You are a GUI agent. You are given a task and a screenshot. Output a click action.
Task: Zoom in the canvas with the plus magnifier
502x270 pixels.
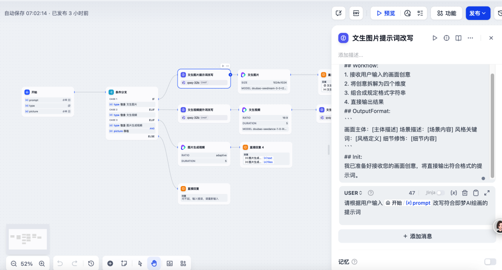point(42,264)
